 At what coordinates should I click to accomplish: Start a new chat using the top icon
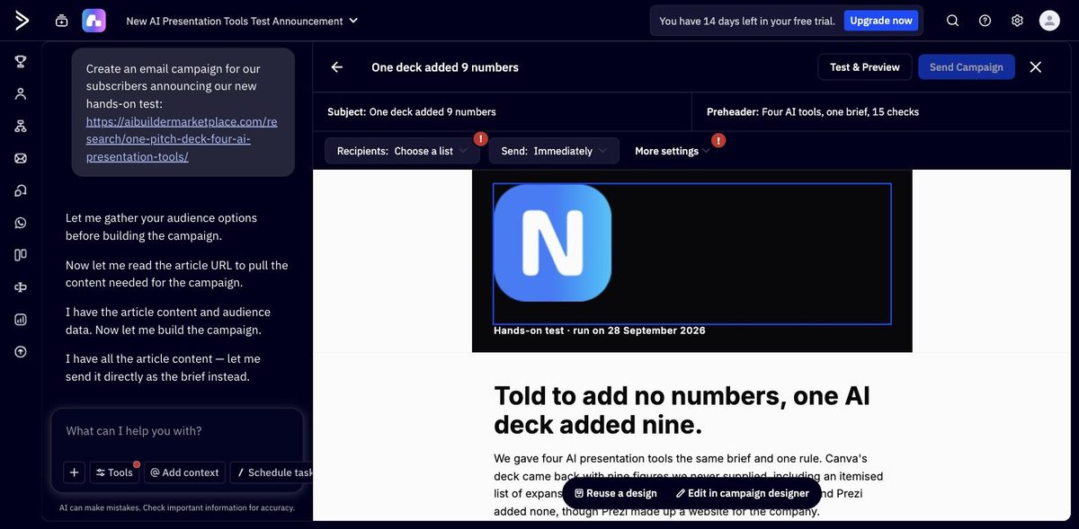pyautogui.click(x=61, y=21)
